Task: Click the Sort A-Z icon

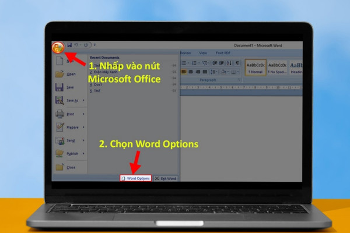Action: point(229,63)
